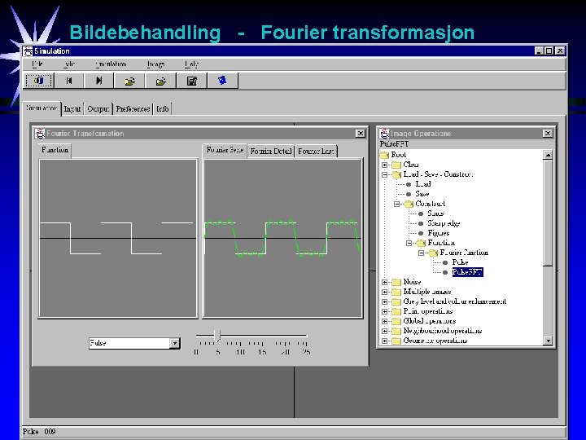586x440 pixels.
Task: Click the second open-folder toolbar icon
Action: click(160, 81)
